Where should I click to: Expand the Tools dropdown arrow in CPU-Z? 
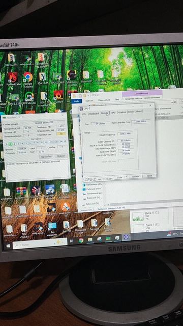pyautogui.click(x=126, y=177)
